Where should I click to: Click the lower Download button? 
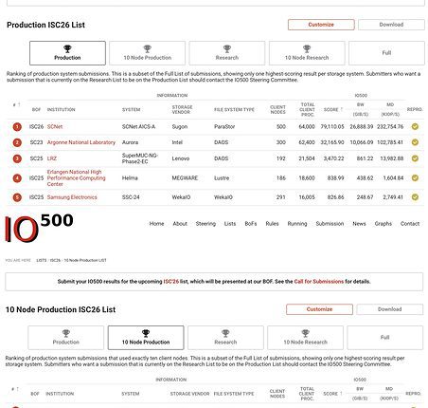pos(390,309)
